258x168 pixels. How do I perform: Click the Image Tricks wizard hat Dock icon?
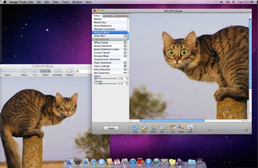[x=180, y=162]
